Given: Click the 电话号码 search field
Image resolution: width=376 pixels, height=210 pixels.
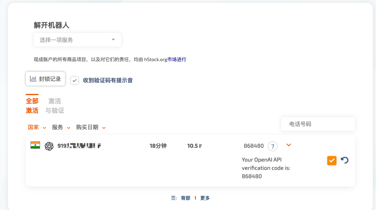Looking at the screenshot, I should click(318, 124).
